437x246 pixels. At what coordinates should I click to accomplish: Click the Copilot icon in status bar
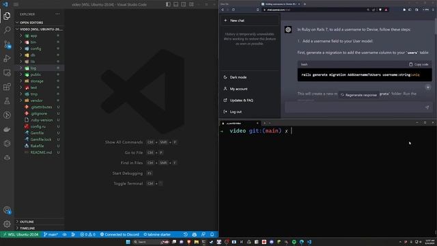194,234
